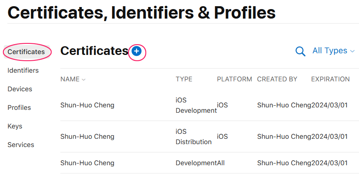
Task: Open the Identifiers section
Action: pos(23,71)
